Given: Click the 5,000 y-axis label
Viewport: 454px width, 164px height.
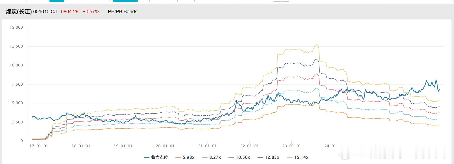Looking at the screenshot, I should (17, 103).
